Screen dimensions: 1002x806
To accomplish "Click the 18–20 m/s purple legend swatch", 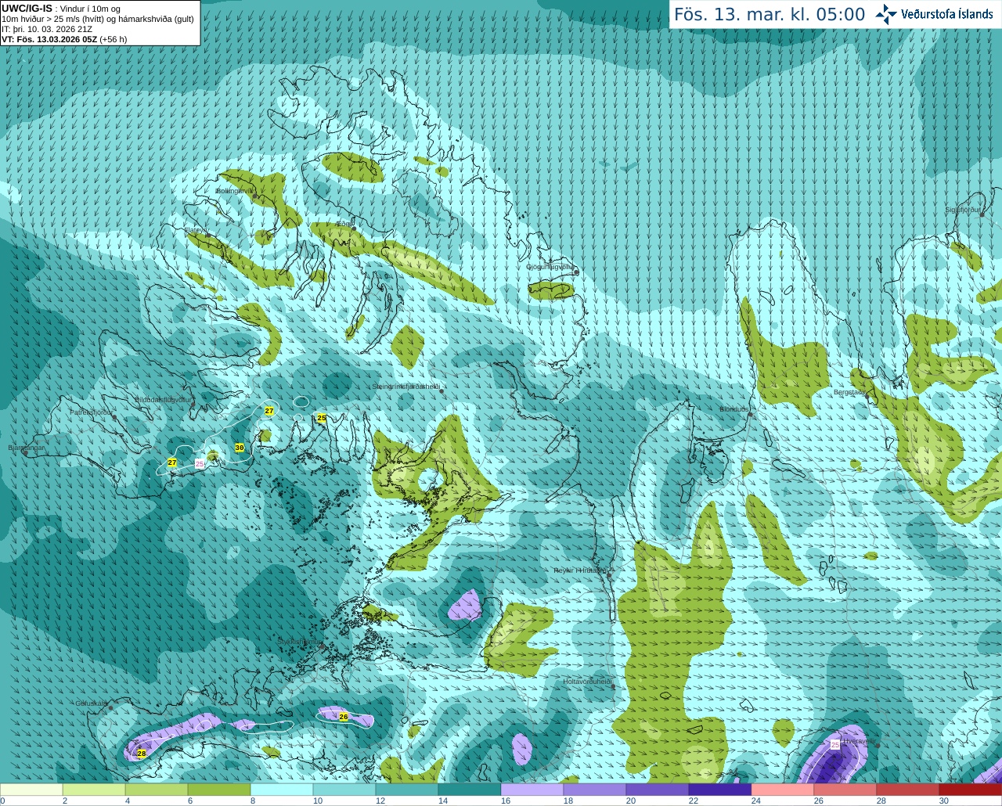I will 595,790.
